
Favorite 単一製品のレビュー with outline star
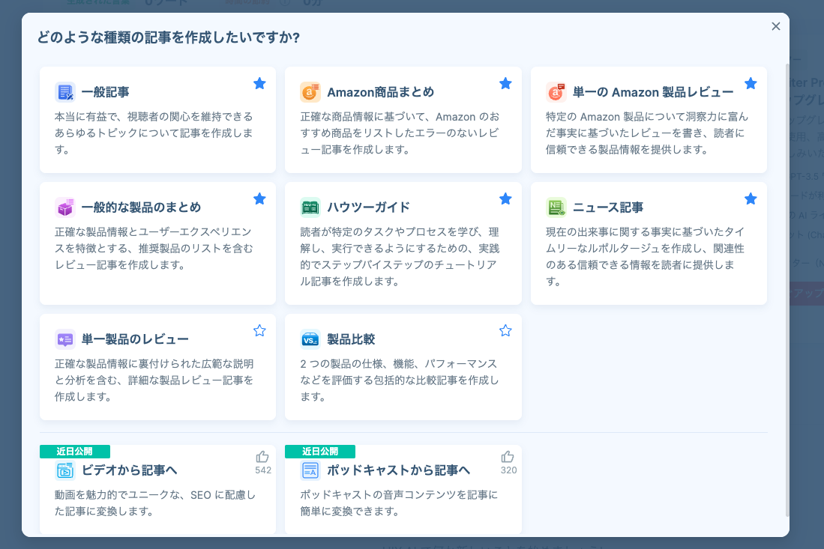pyautogui.click(x=259, y=330)
